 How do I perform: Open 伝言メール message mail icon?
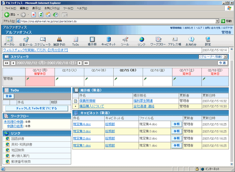[x=26, y=41]
